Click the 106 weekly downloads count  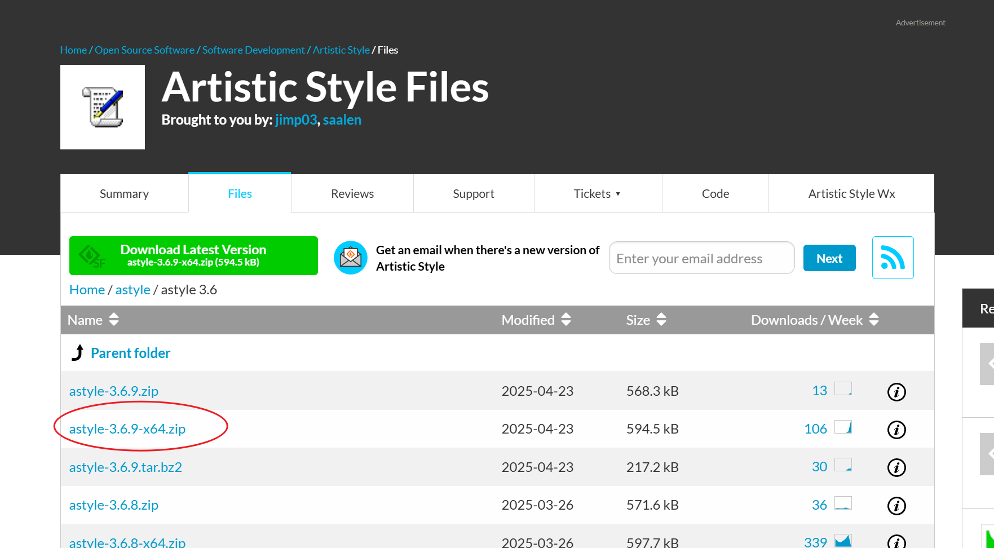(x=815, y=428)
